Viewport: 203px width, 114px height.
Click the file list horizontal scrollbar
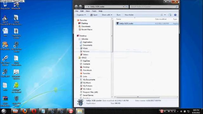tap(138, 97)
